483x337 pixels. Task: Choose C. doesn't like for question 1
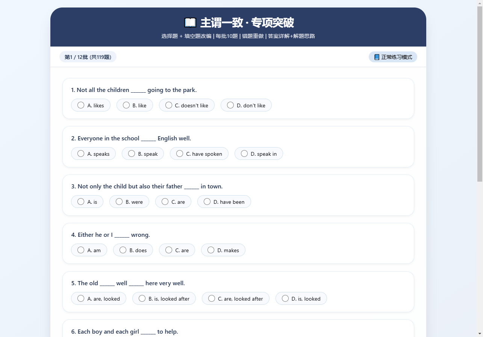coord(187,105)
